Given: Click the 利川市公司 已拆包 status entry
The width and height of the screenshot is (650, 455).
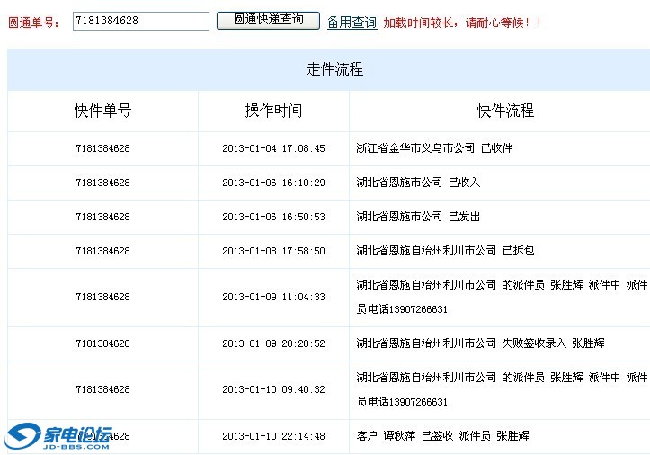Looking at the screenshot, I should pyautogui.click(x=445, y=251).
